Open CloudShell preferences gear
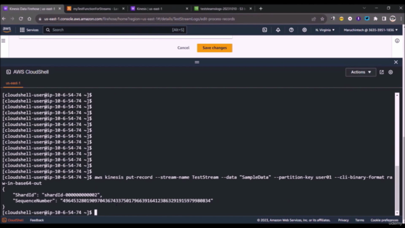The image size is (405, 228). point(390,72)
